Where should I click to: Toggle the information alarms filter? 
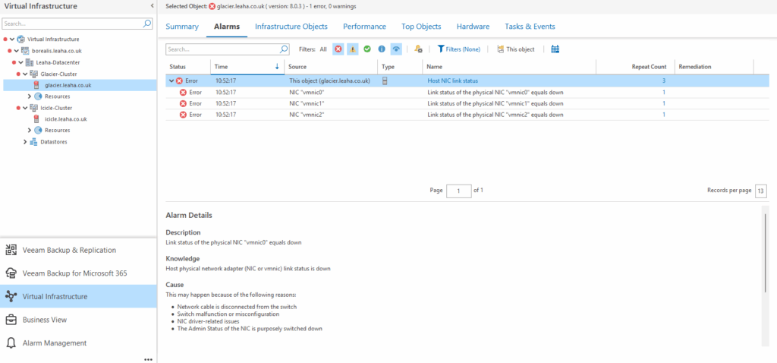[x=382, y=49]
